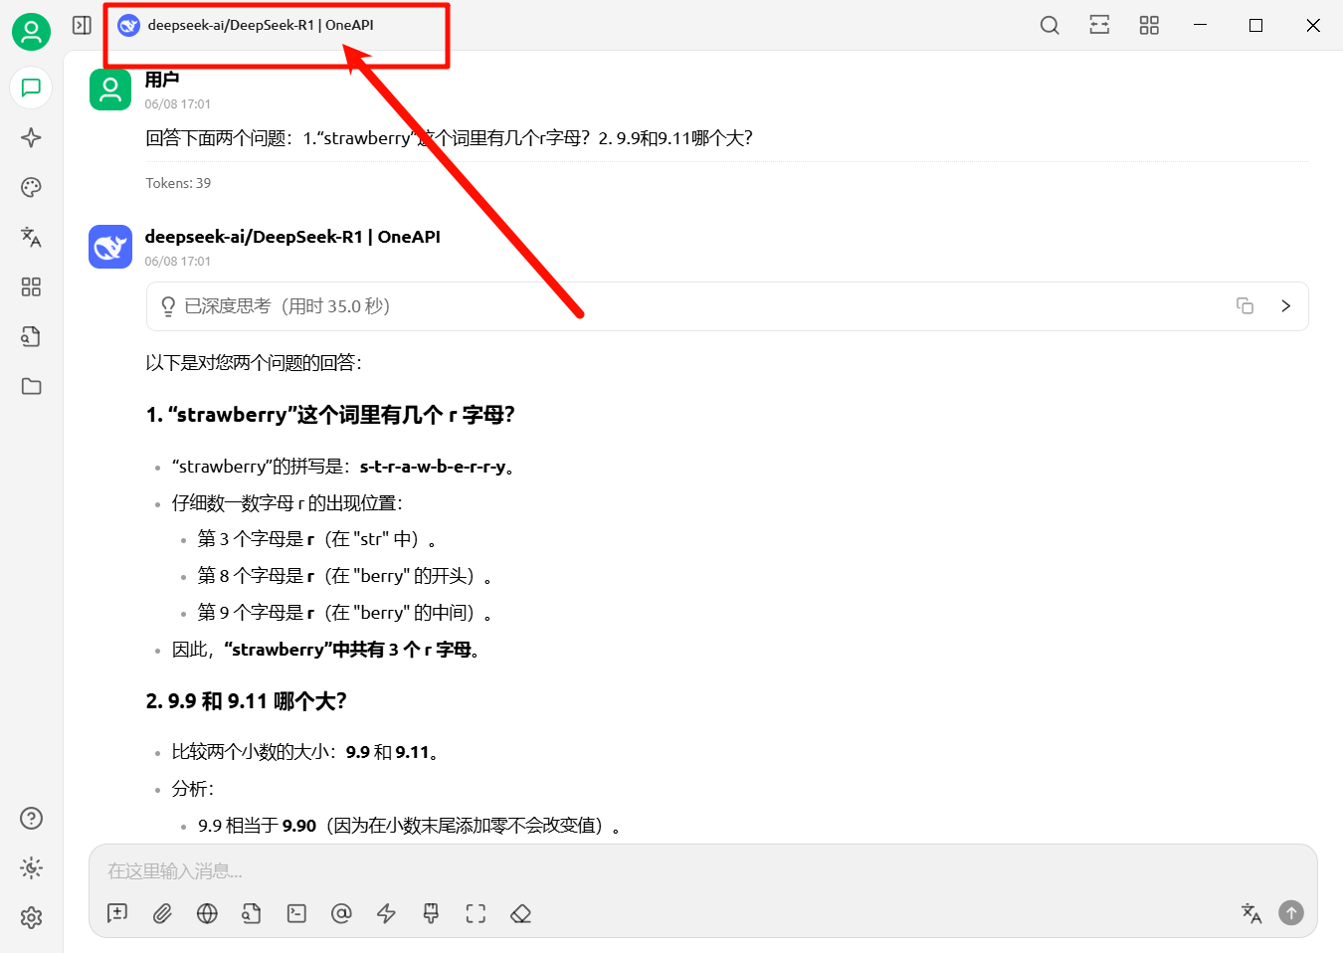Image resolution: width=1343 pixels, height=953 pixels.
Task: Open the knowledge base sidebar icon
Action: (31, 336)
